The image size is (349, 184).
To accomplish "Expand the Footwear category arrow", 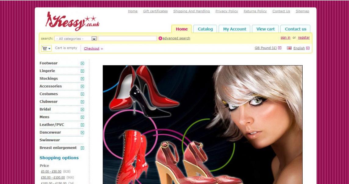I will click(82, 63).
